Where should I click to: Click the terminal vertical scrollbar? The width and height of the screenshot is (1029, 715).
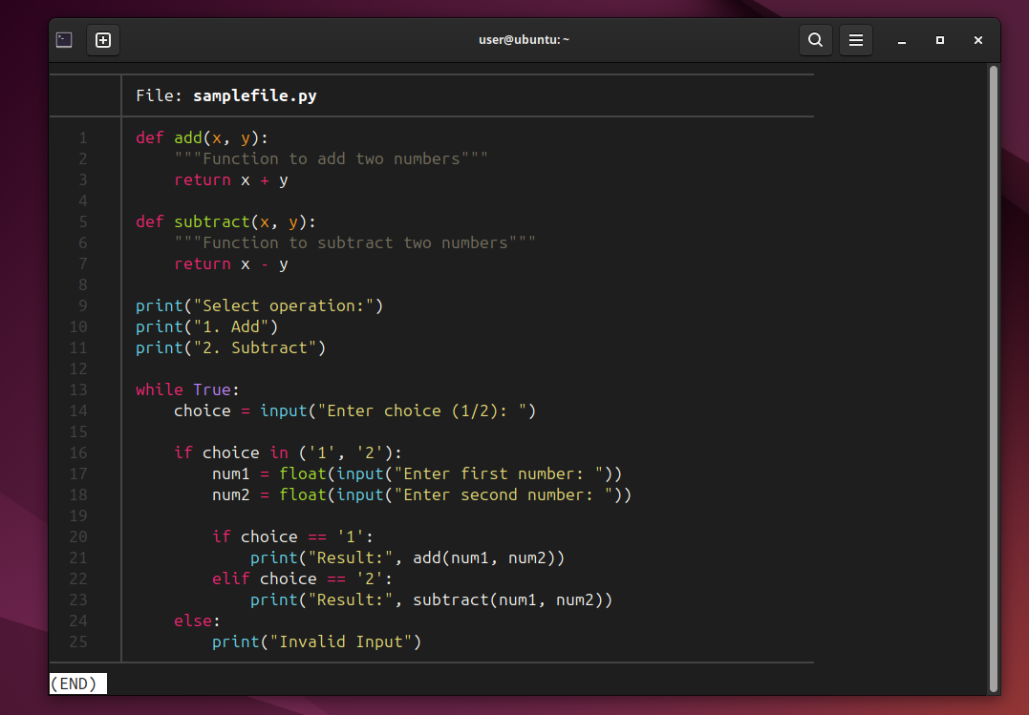pyautogui.click(x=994, y=377)
